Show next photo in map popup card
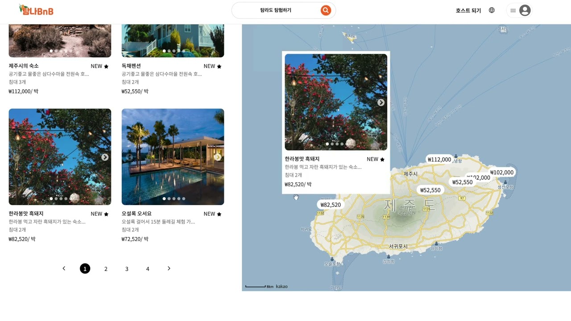This screenshot has height=321, width=571. [381, 103]
